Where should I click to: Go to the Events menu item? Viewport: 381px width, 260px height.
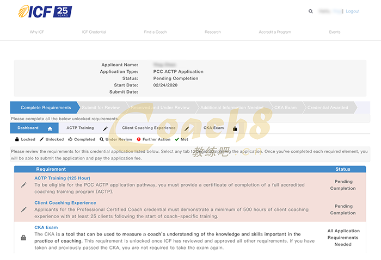click(335, 32)
